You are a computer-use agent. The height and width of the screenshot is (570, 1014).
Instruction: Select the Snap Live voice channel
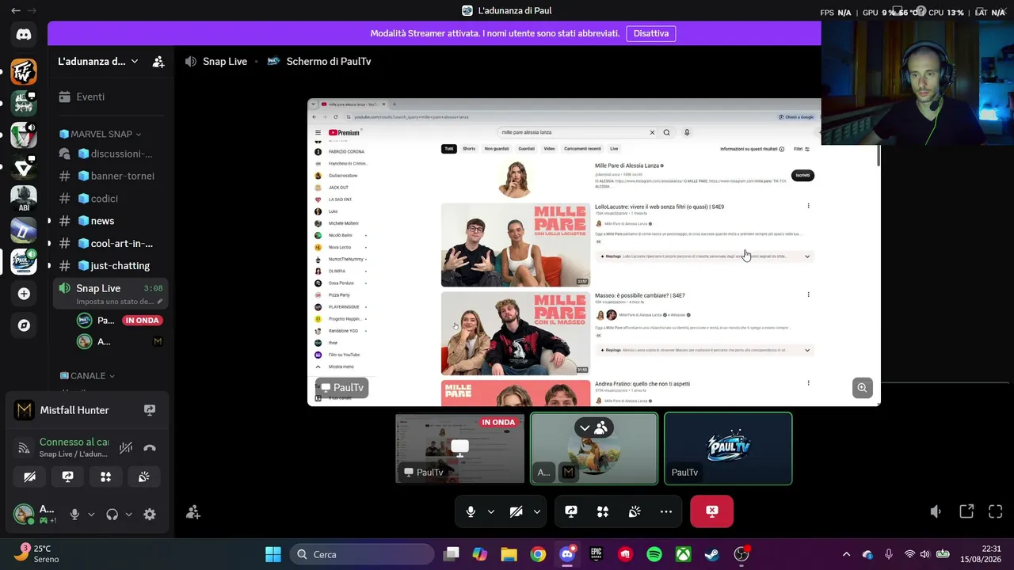coord(112,294)
